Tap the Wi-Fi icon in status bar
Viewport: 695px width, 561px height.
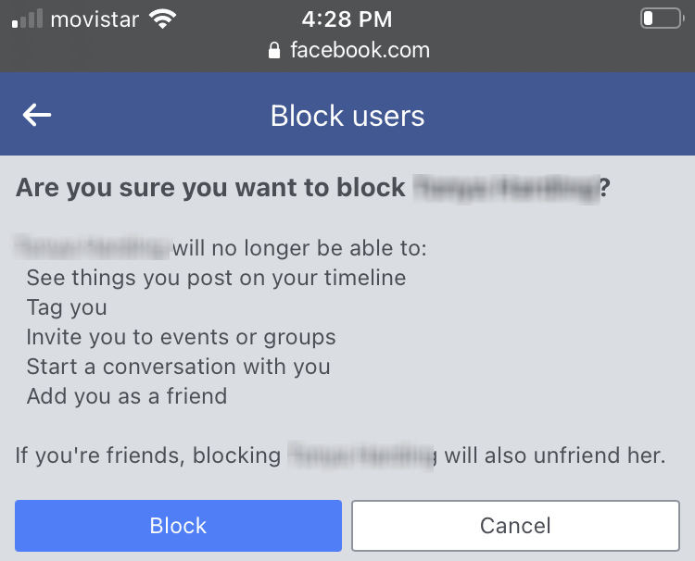click(x=164, y=19)
